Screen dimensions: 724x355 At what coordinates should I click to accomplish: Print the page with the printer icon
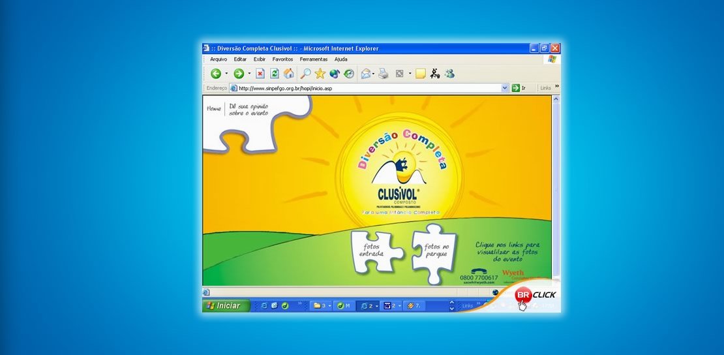click(x=384, y=74)
